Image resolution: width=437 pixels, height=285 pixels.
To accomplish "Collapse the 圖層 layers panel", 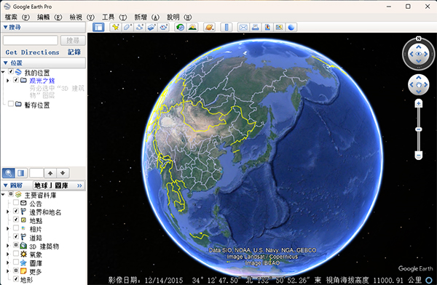I will click(5, 185).
